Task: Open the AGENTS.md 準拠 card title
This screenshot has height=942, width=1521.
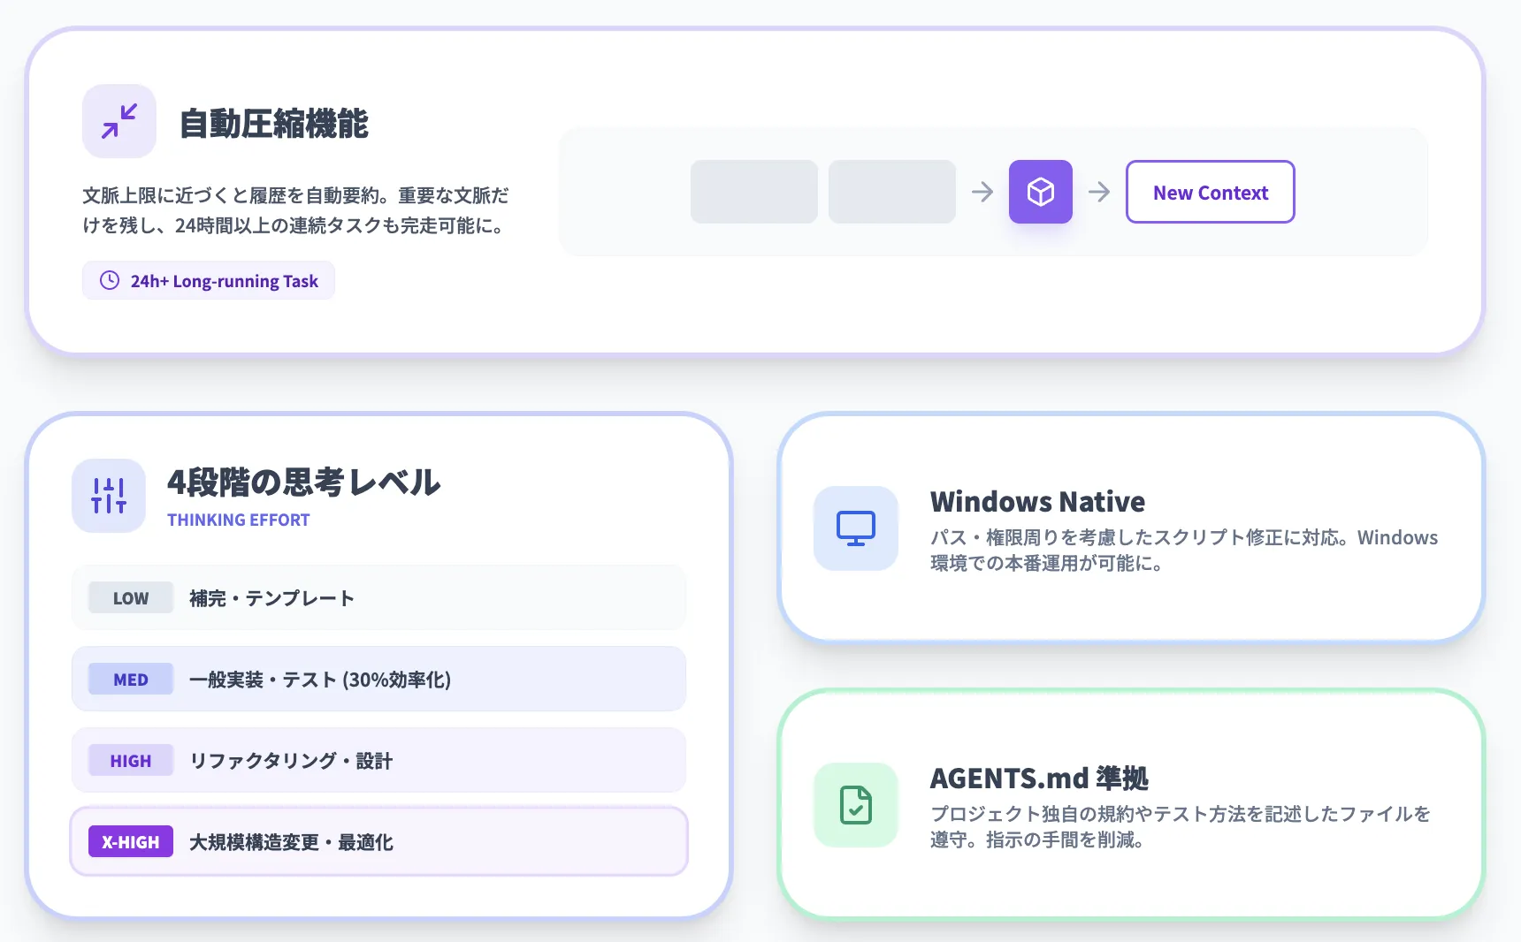Action: tap(1039, 779)
